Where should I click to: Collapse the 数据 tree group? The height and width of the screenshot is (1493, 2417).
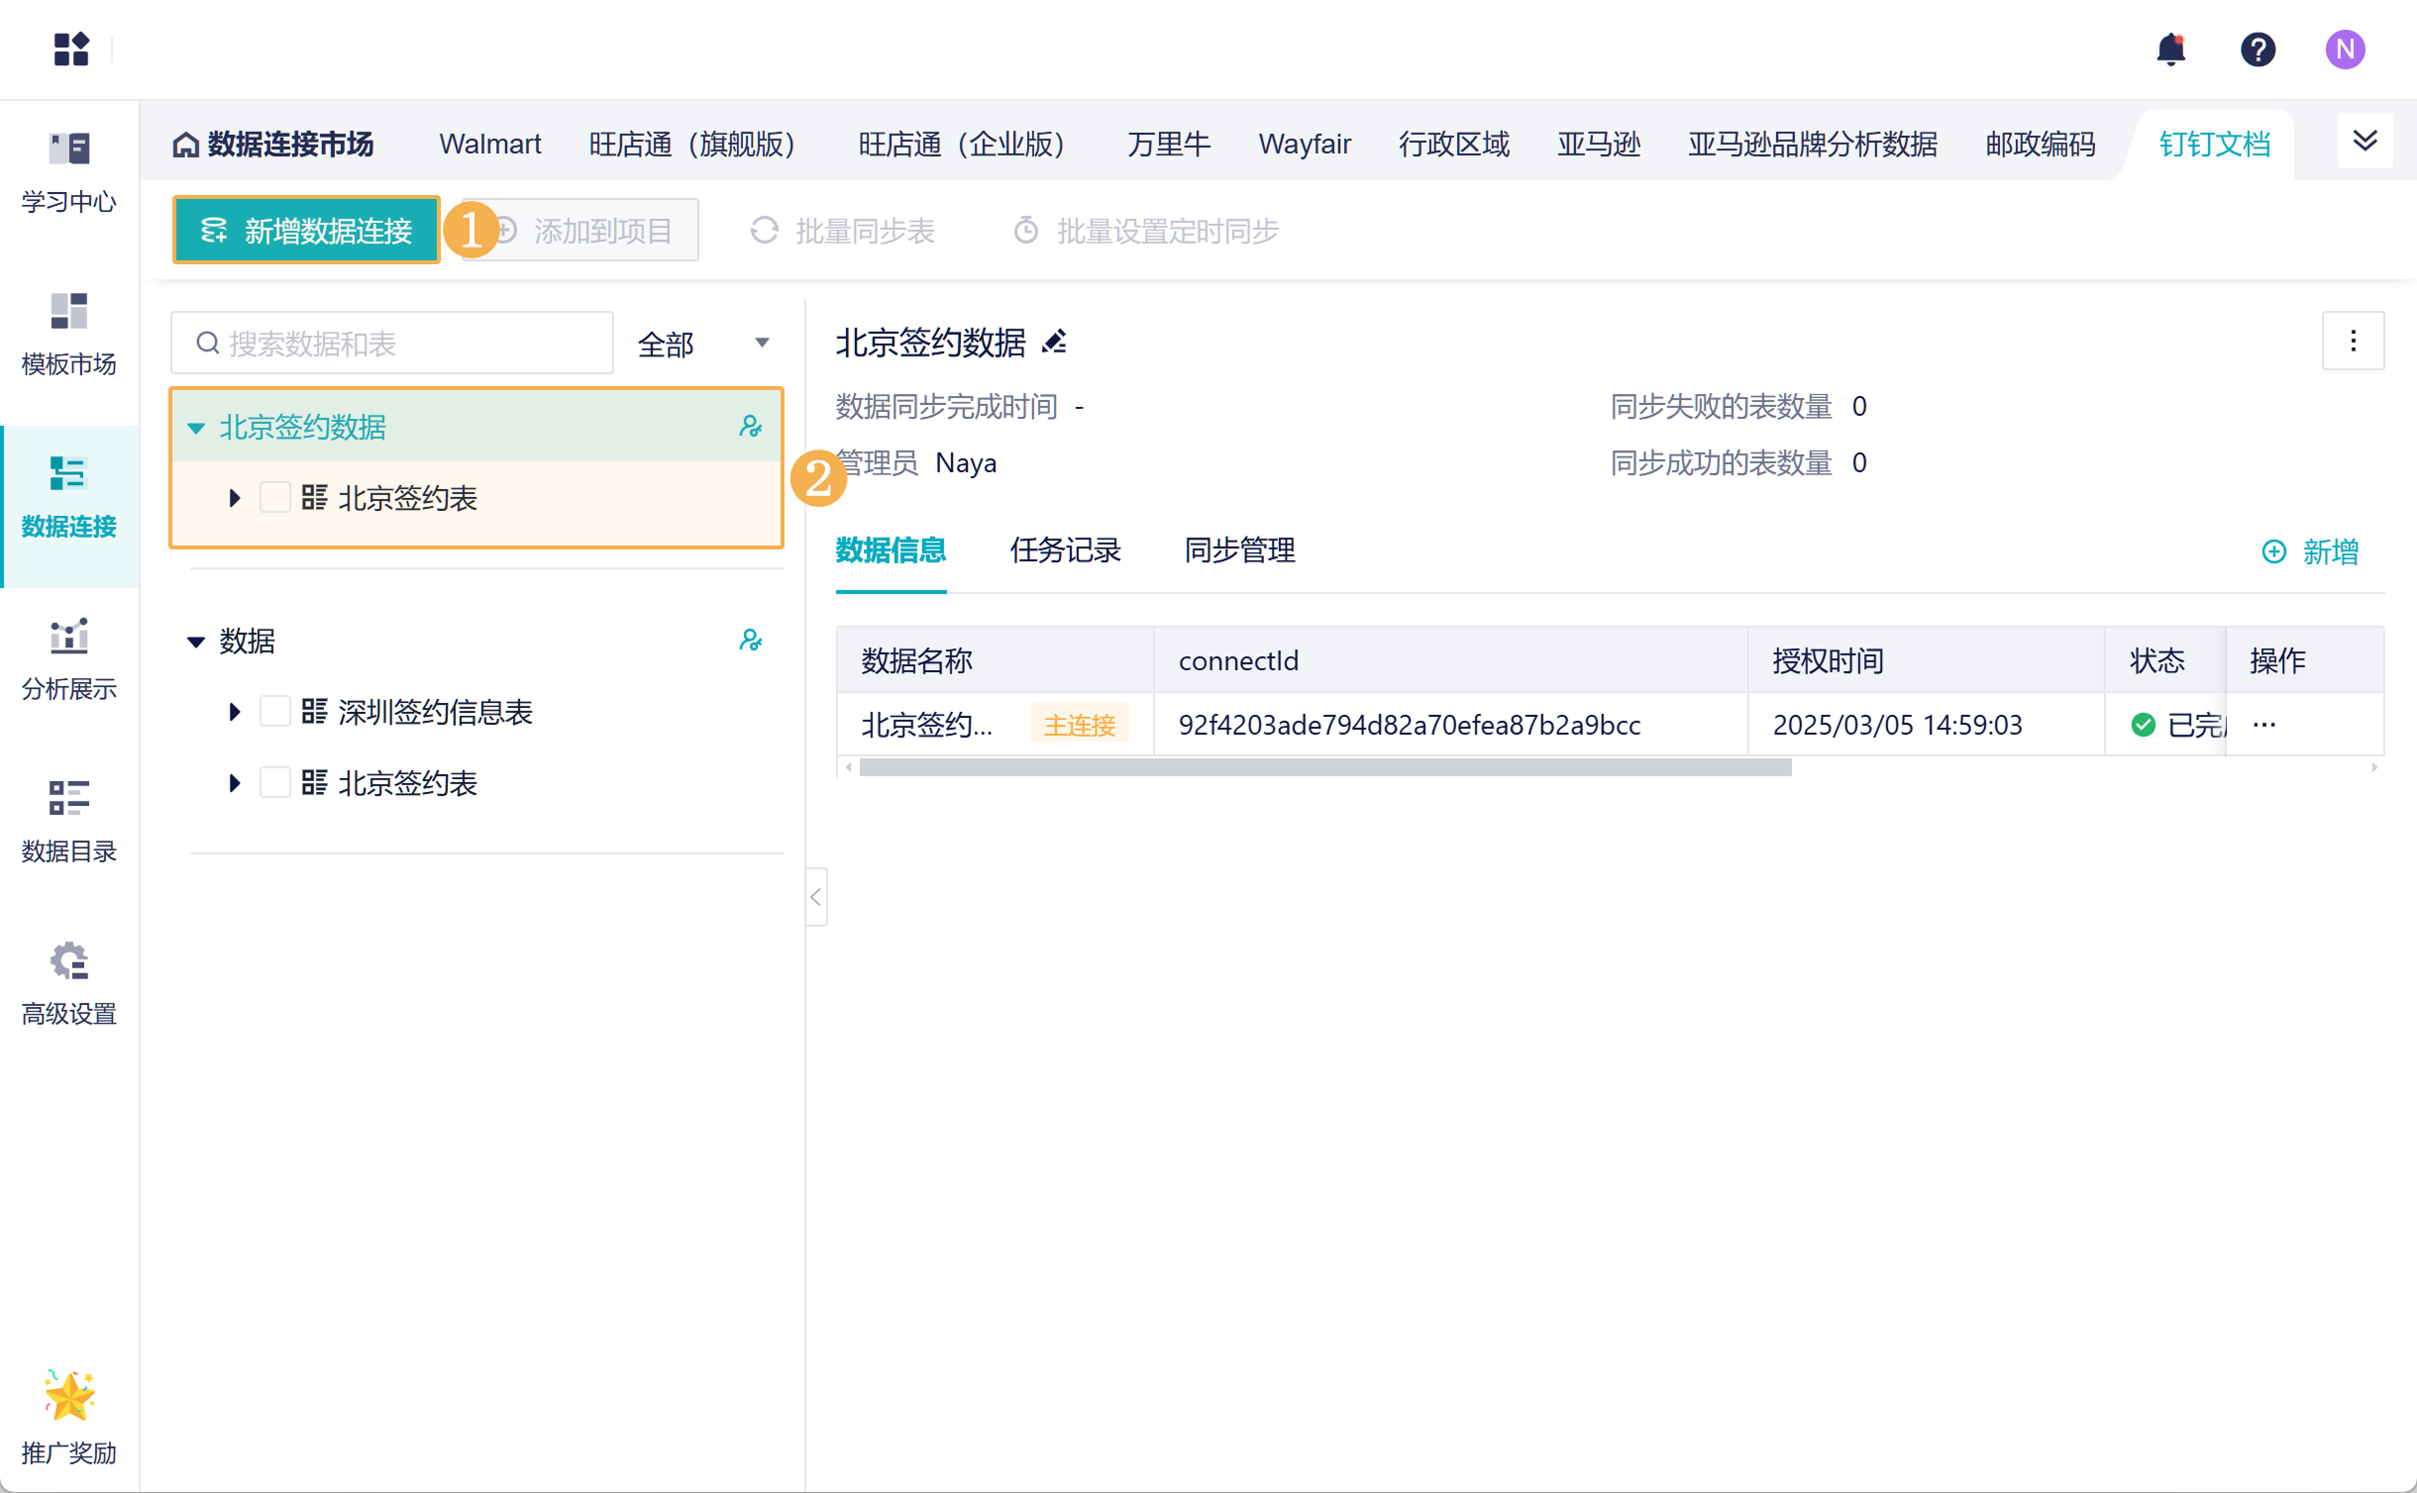coord(196,642)
